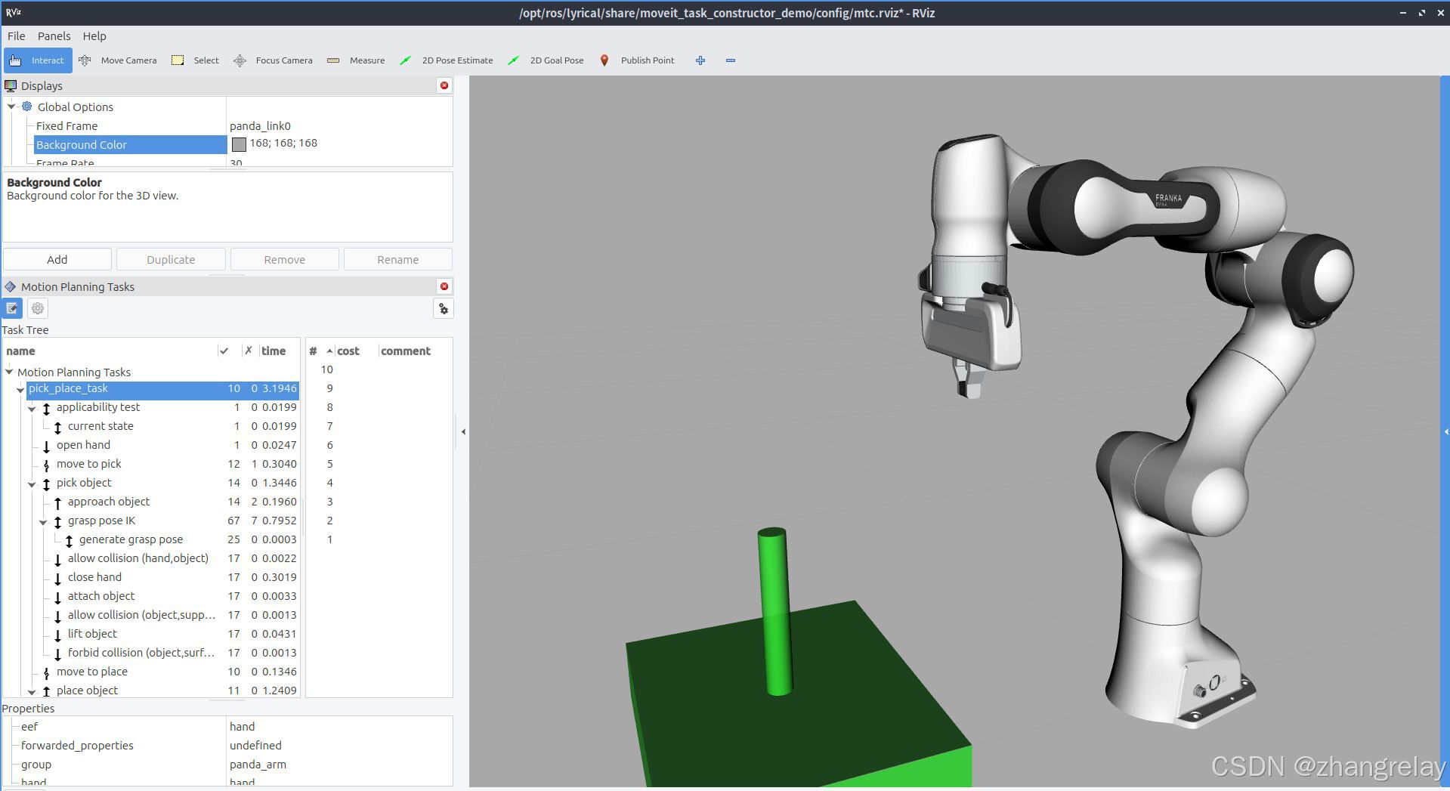Screen dimensions: 1450x791
Task: Toggle the task list edit icon button
Action: (x=12, y=308)
